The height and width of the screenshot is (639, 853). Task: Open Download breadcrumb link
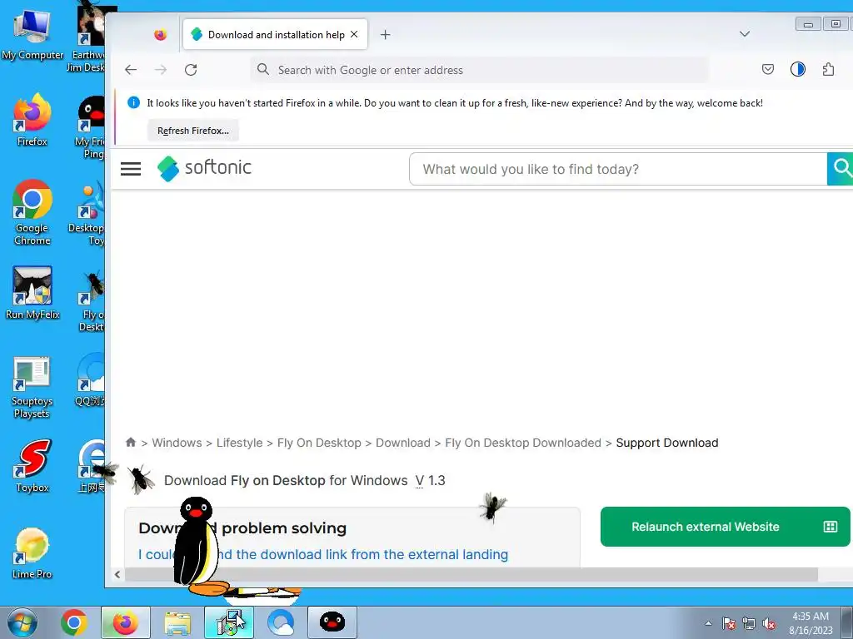coord(402,443)
